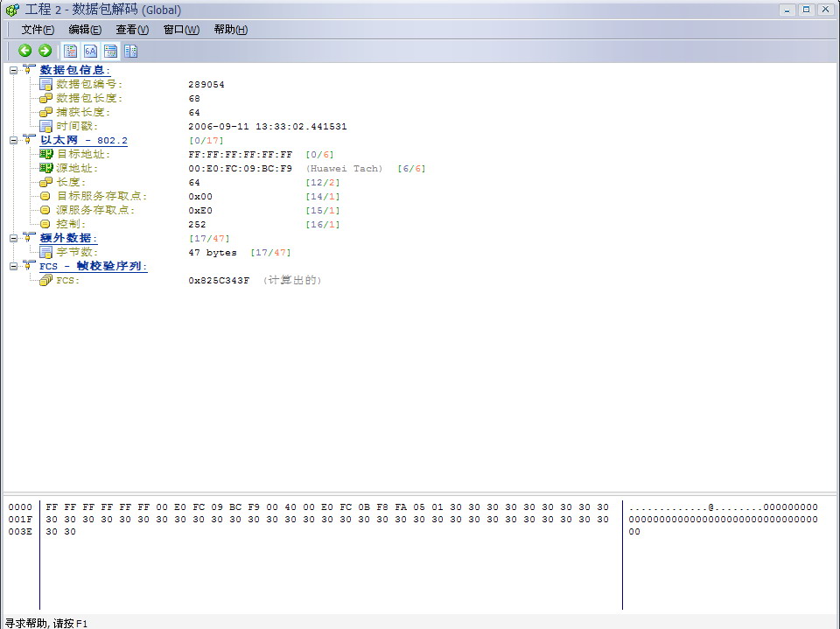Select the 目标地址 row label
Viewport: 840px width, 629px height.
(x=84, y=154)
